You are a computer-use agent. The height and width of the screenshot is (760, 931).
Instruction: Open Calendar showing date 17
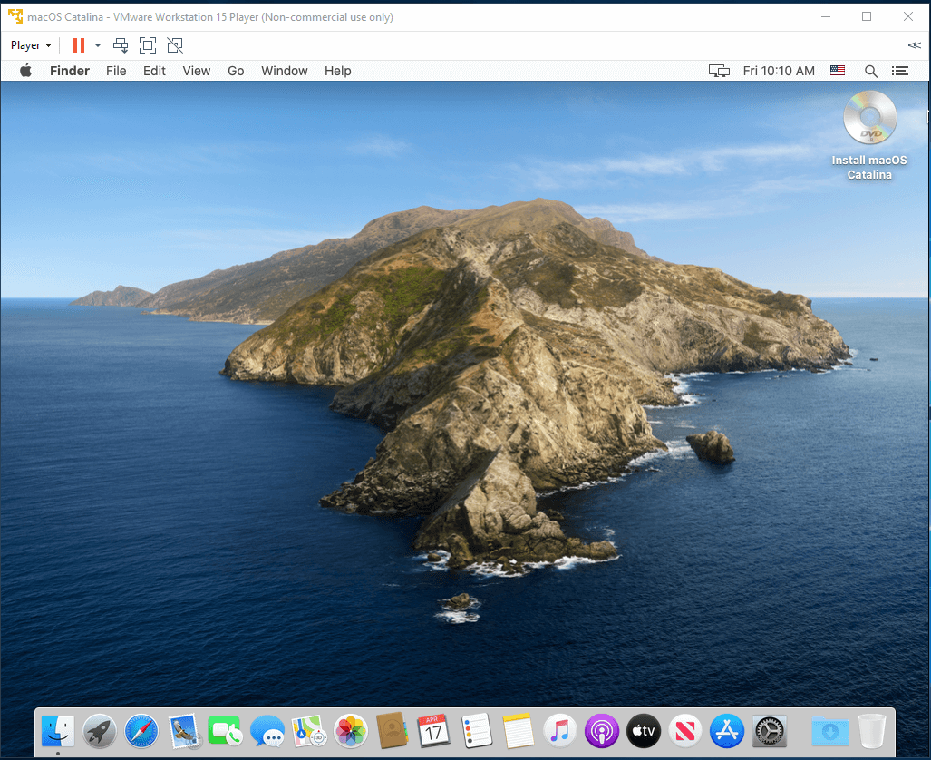(434, 732)
